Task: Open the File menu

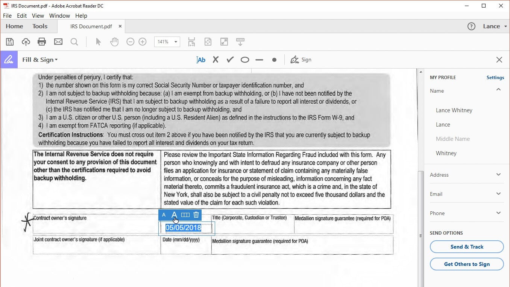Action: (x=7, y=16)
